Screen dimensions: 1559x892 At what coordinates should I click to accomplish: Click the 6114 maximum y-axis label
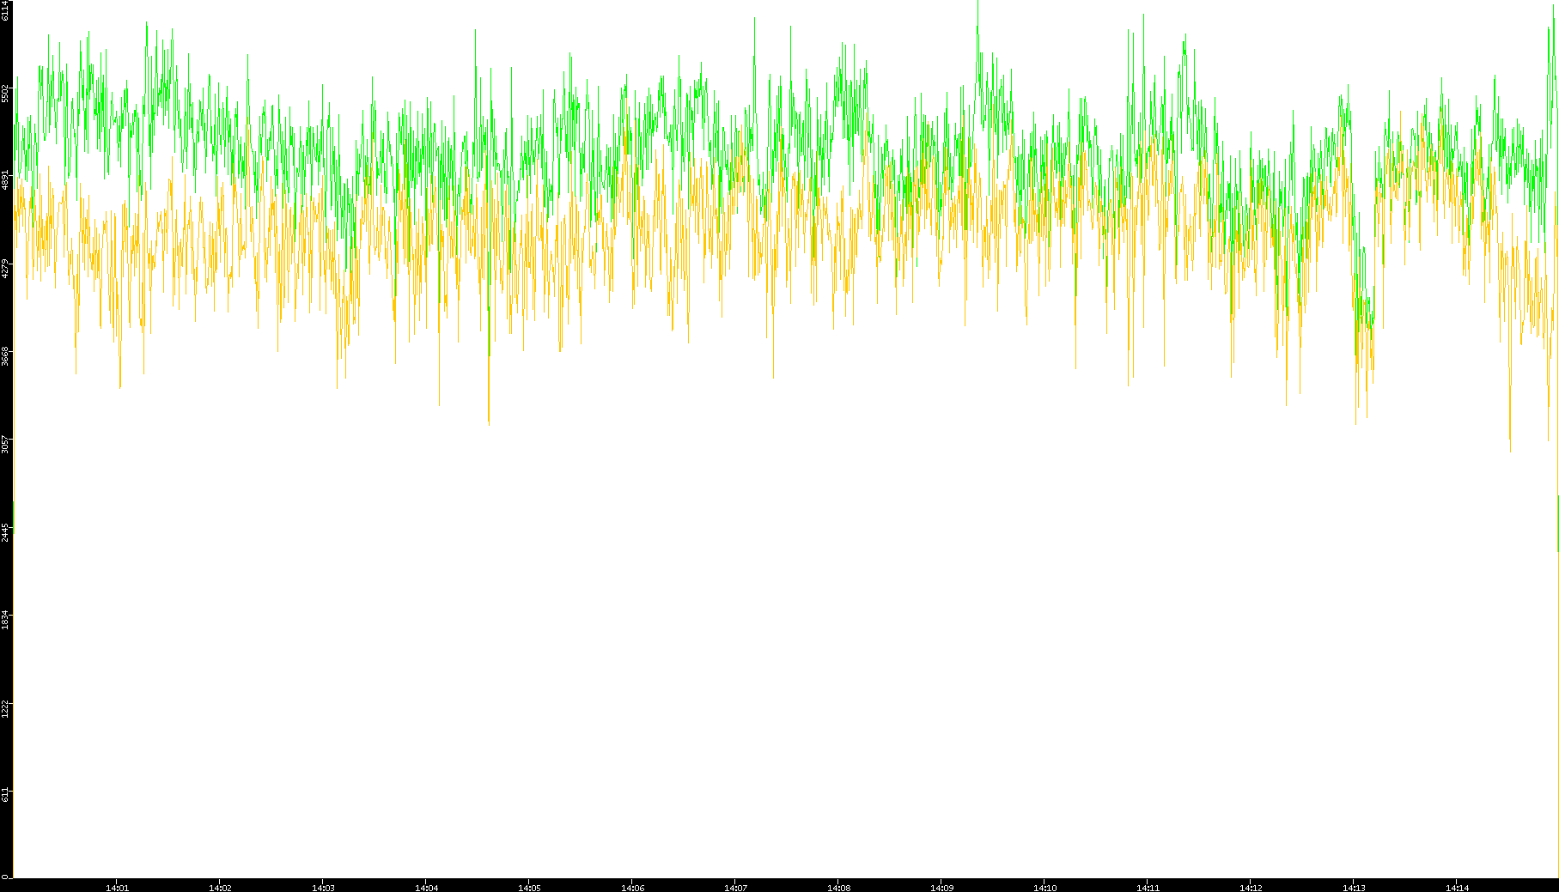tap(6, 10)
